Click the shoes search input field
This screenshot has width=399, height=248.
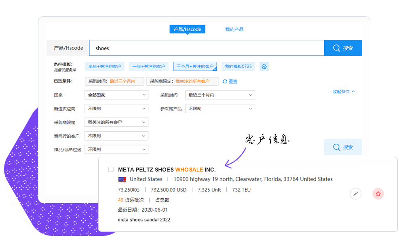[x=206, y=48]
